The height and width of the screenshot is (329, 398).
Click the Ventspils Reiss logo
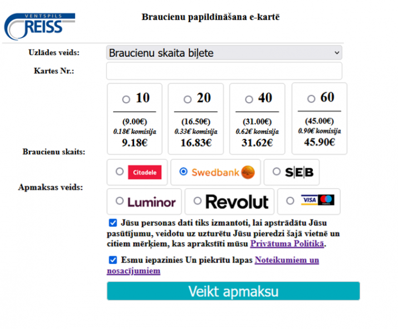coord(40,26)
